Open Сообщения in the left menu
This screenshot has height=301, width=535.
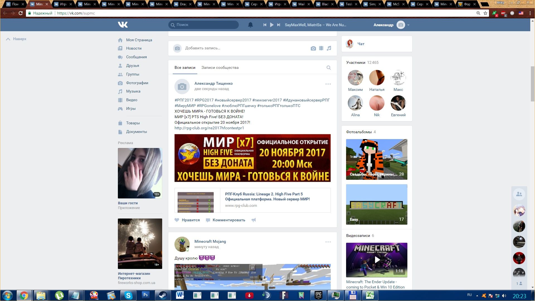[x=136, y=57]
